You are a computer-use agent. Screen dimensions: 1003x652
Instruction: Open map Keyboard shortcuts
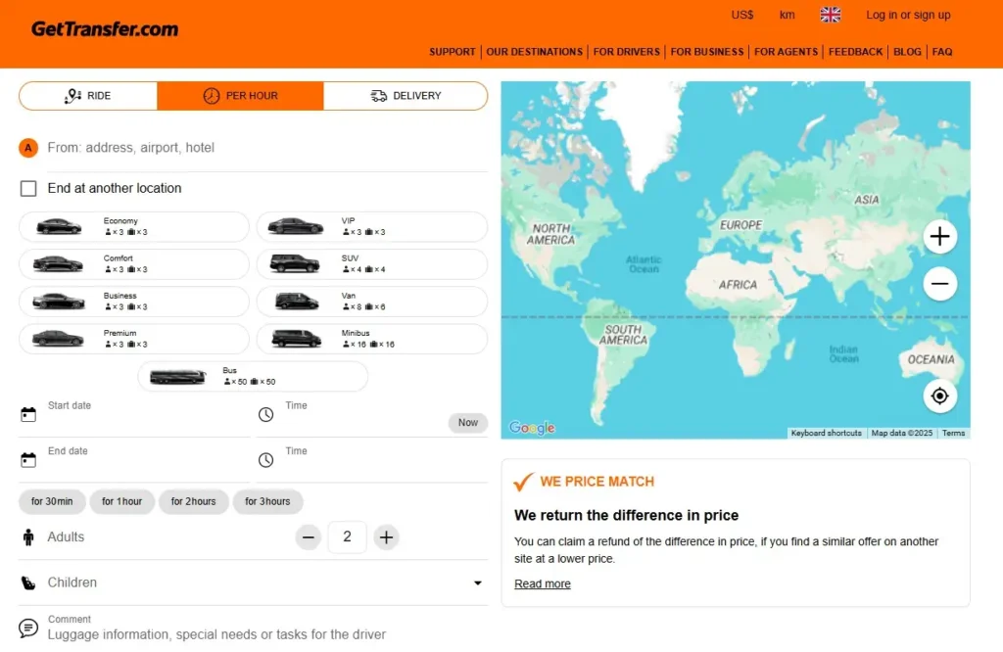826,433
